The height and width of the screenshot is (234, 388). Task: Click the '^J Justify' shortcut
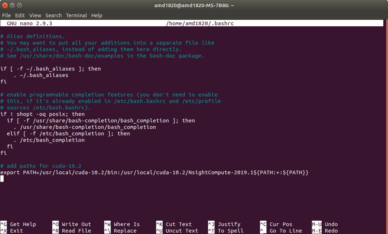[x=224, y=224]
